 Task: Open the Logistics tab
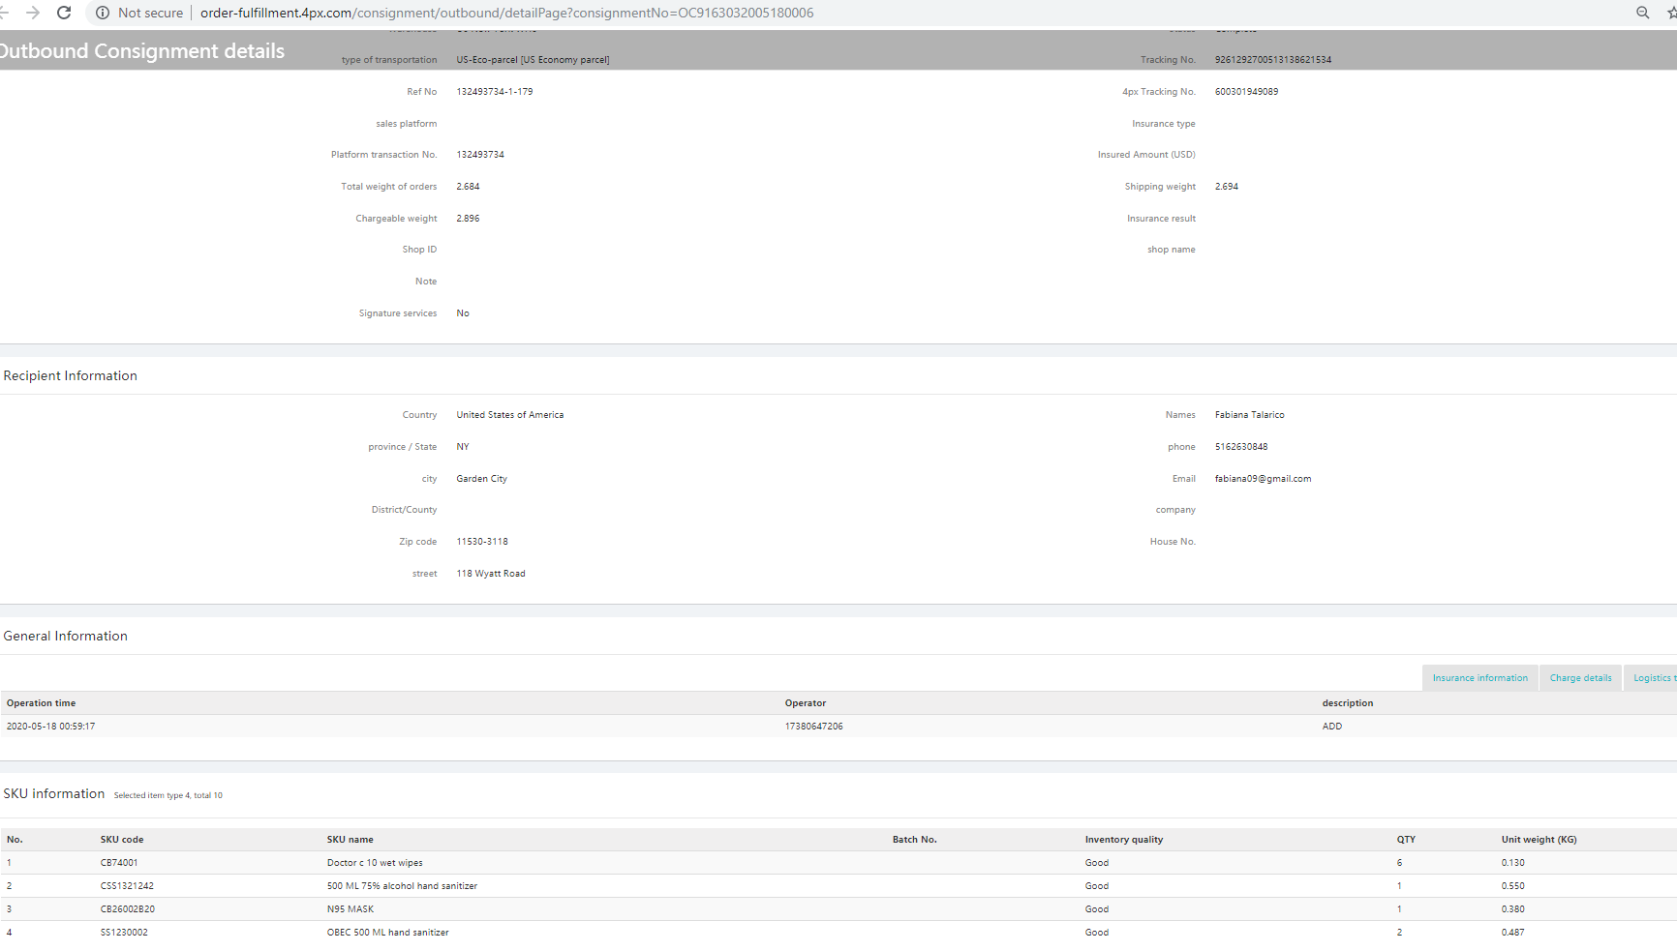pos(1654,678)
